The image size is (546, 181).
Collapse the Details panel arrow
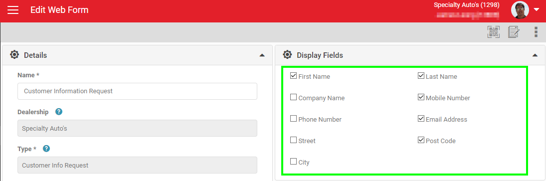tap(262, 55)
